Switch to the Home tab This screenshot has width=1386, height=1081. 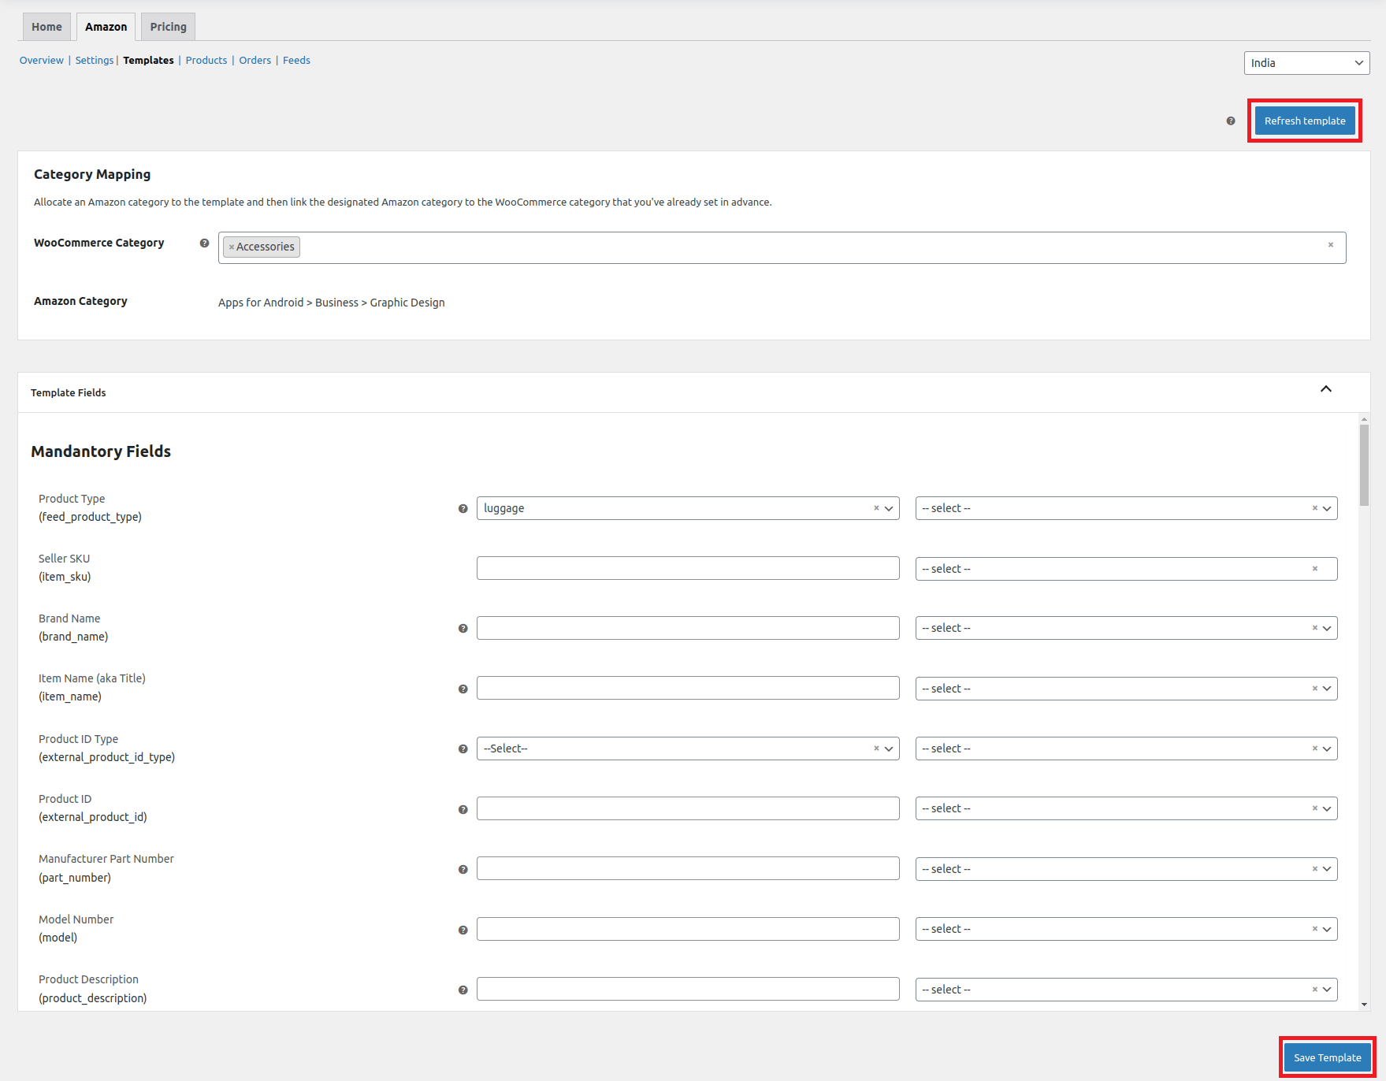[46, 26]
